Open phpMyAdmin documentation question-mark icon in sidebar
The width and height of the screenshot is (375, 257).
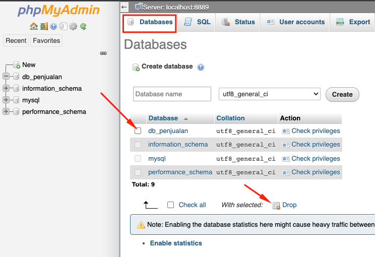(x=53, y=26)
